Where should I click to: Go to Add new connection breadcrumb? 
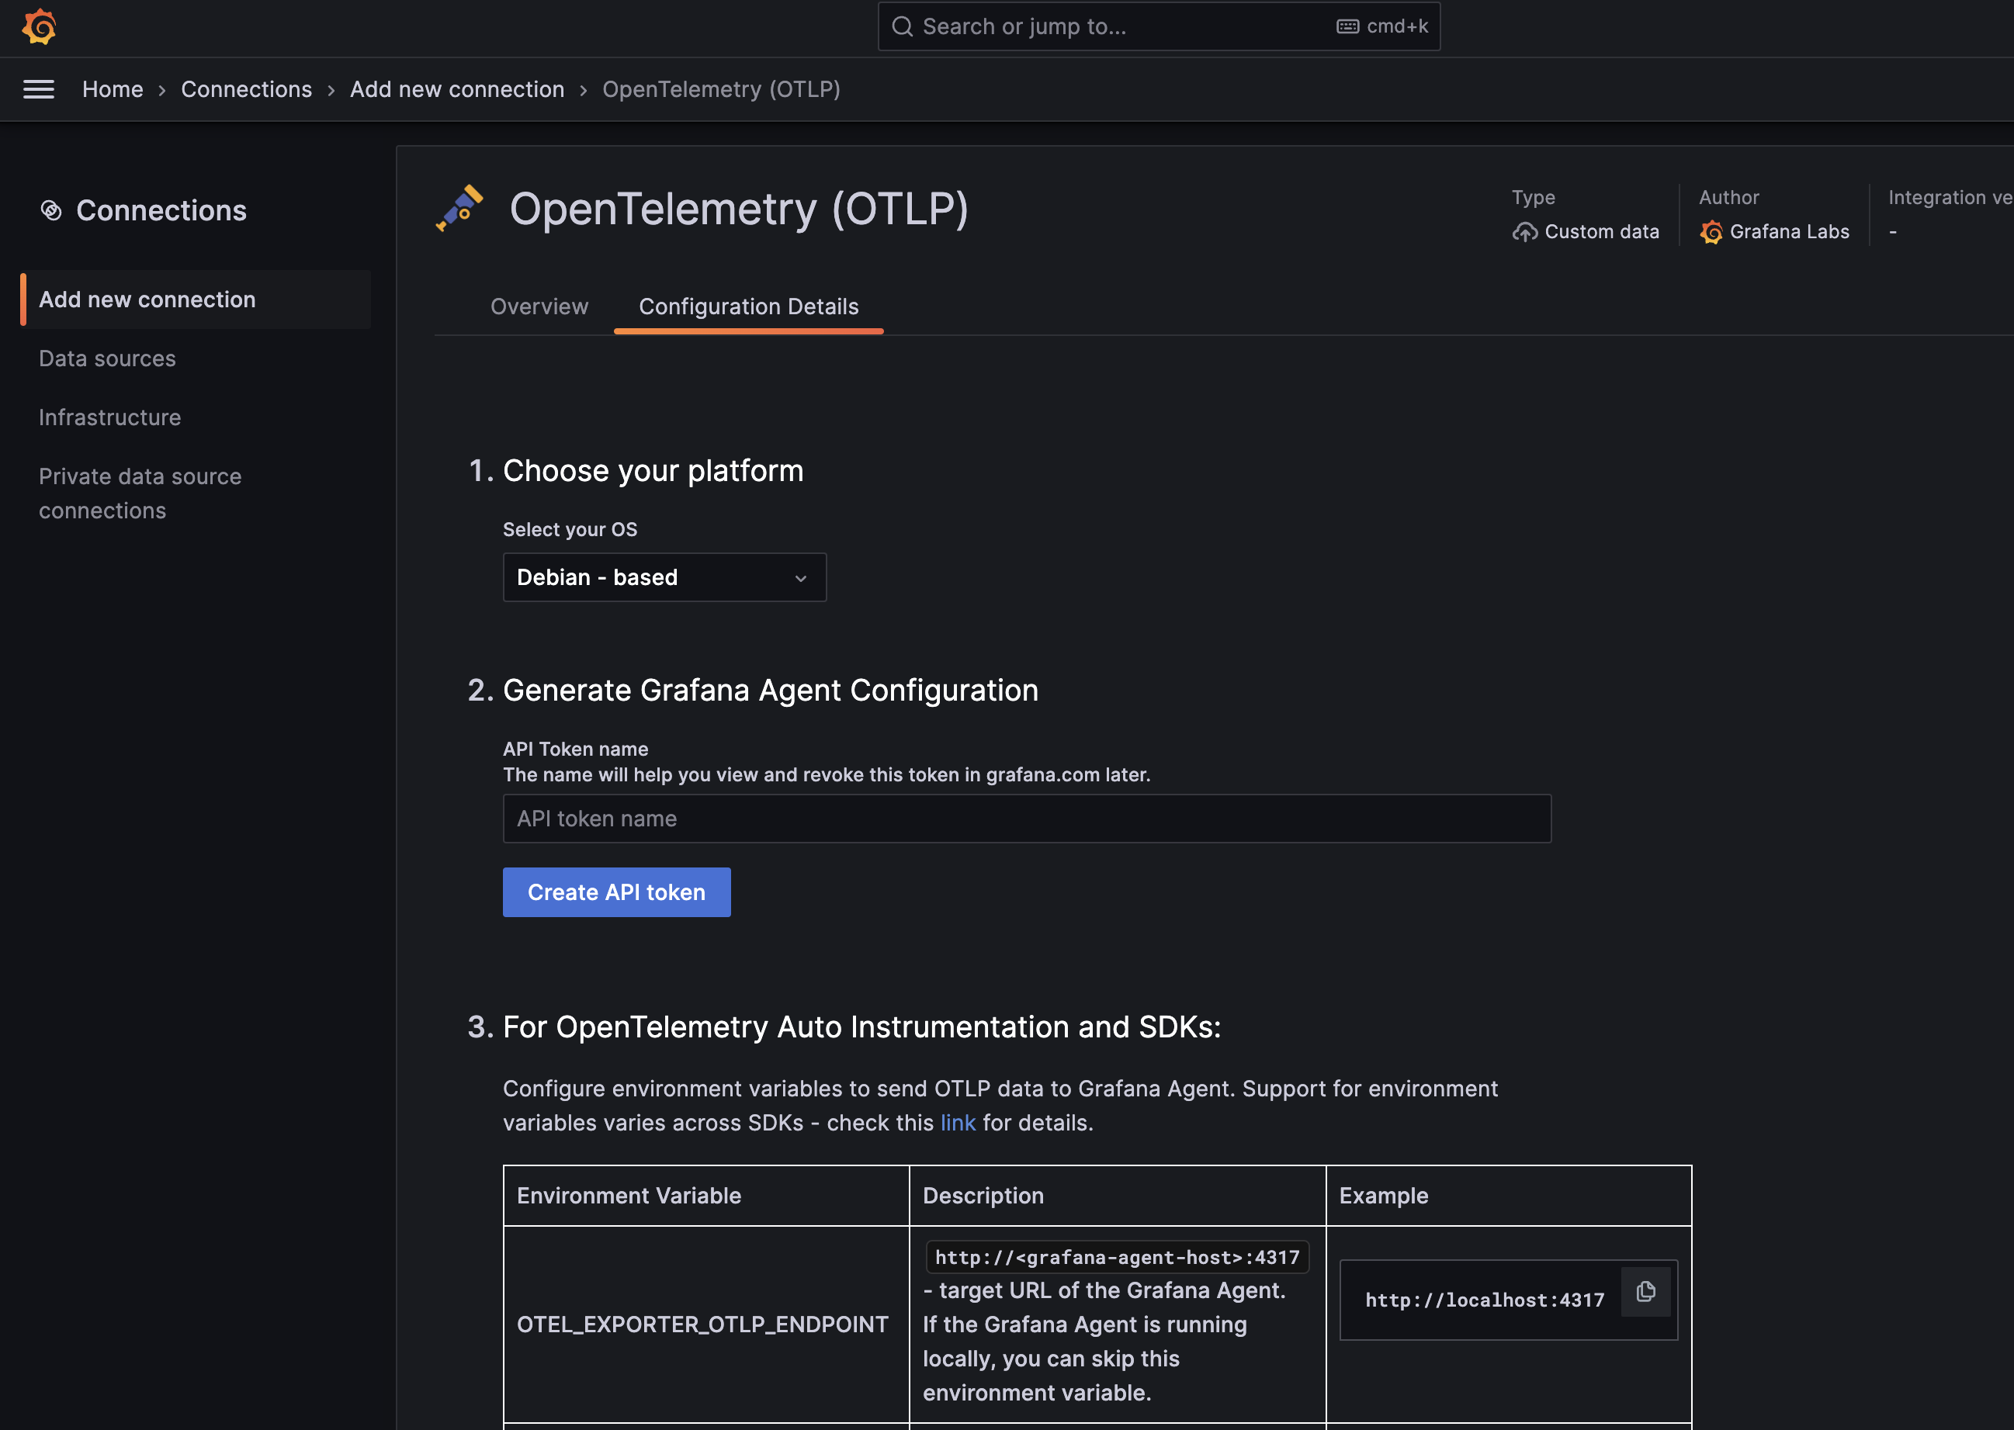coord(457,89)
